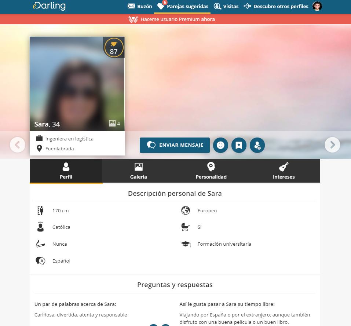The width and height of the screenshot is (351, 326).
Task: Click the briefcase occupation icon
Action: point(39,138)
